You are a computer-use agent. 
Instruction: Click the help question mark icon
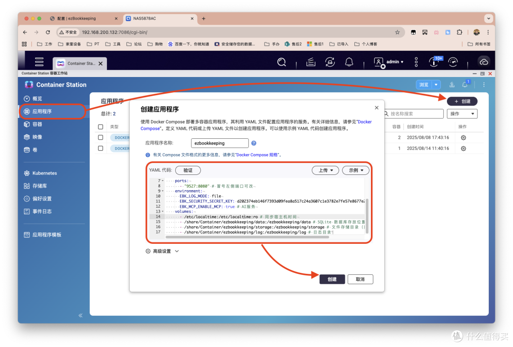254,143
